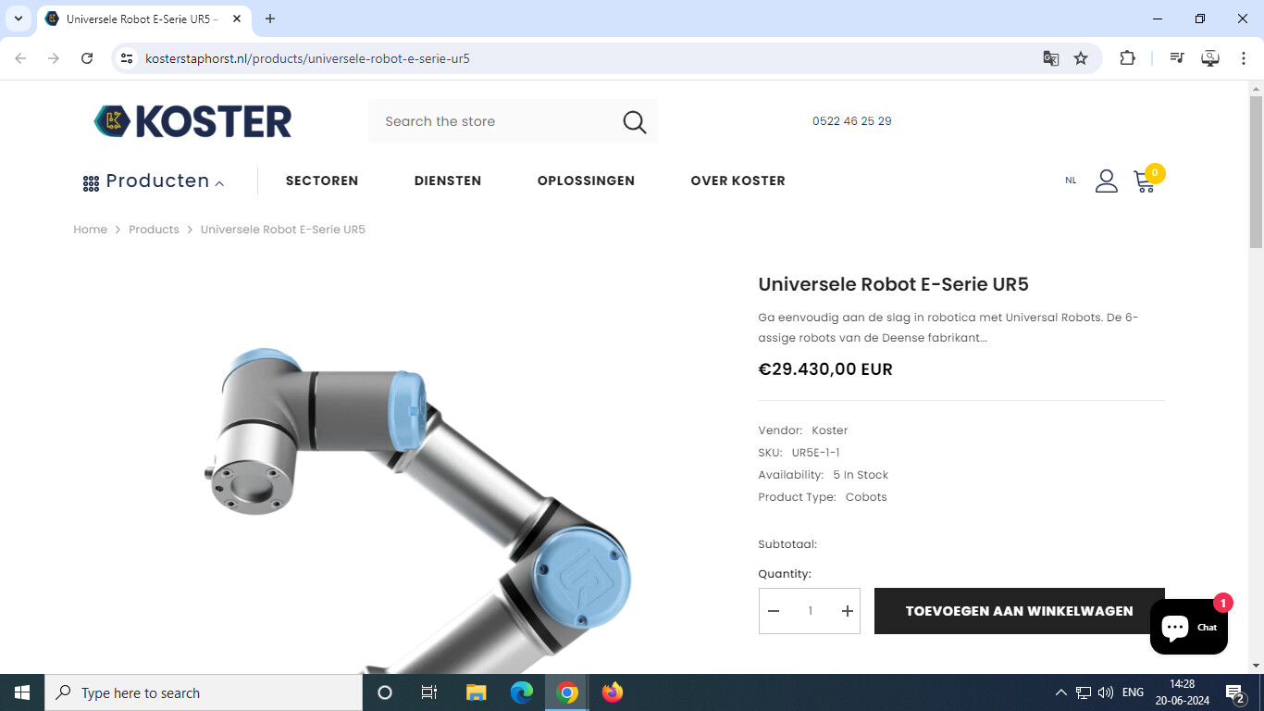Image resolution: width=1264 pixels, height=711 pixels.
Task: Open Task View on taskbar
Action: point(429,692)
